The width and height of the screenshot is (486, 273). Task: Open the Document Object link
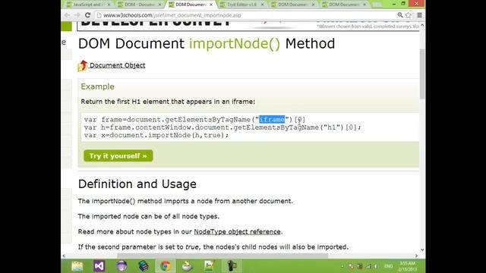pyautogui.click(x=118, y=65)
